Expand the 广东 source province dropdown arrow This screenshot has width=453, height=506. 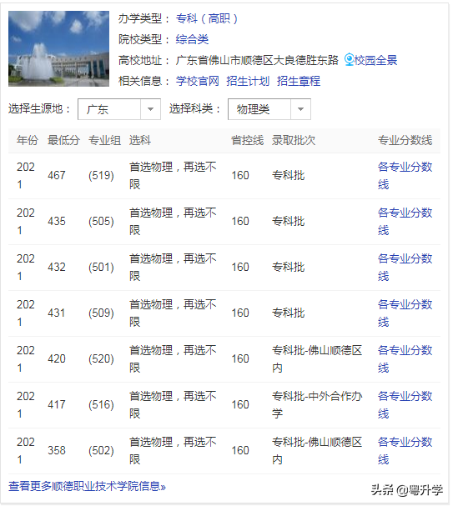(150, 109)
